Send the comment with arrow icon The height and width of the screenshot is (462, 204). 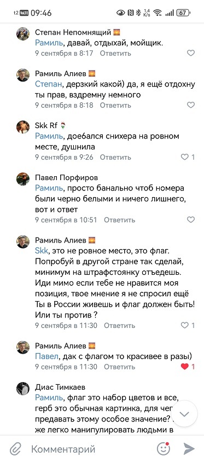click(x=189, y=449)
